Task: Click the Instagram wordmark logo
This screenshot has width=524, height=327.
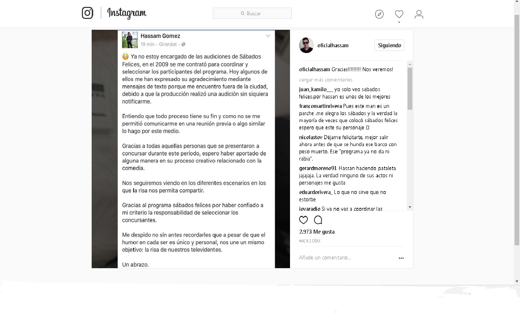Action: tap(127, 13)
